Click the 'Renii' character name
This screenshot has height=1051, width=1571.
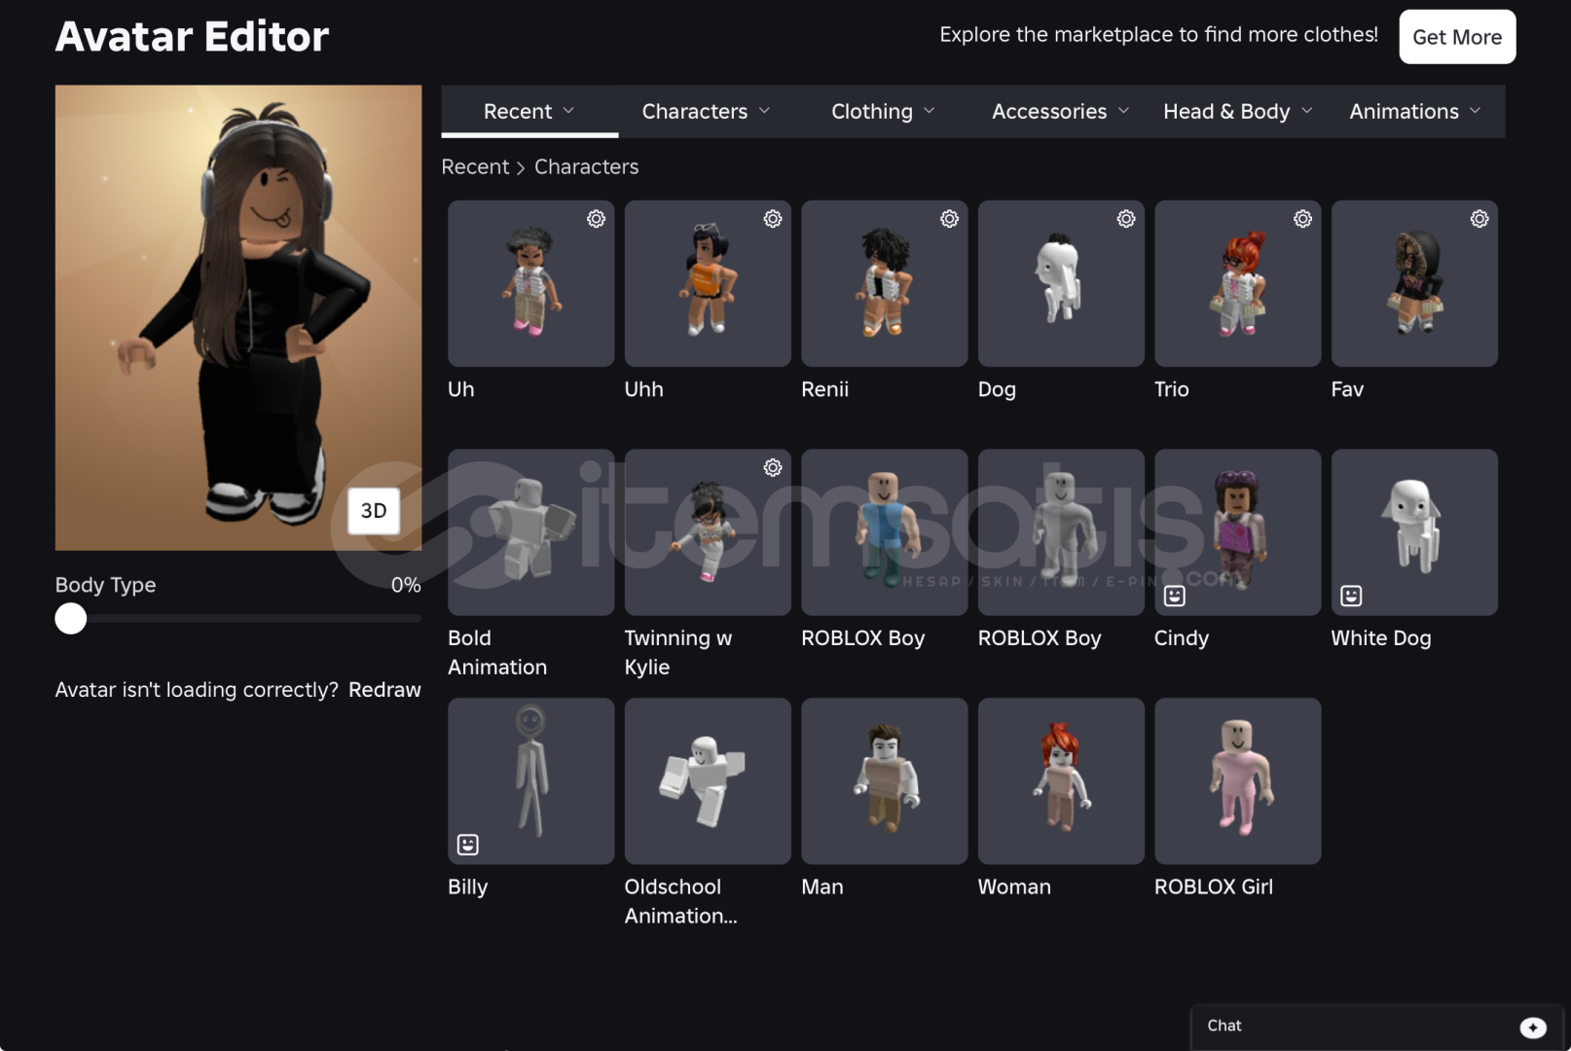tap(825, 389)
